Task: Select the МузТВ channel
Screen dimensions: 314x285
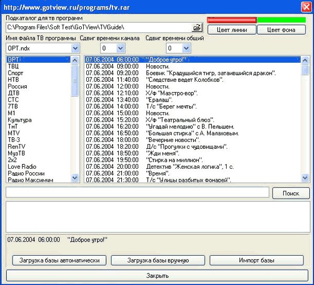Action: pos(38,154)
